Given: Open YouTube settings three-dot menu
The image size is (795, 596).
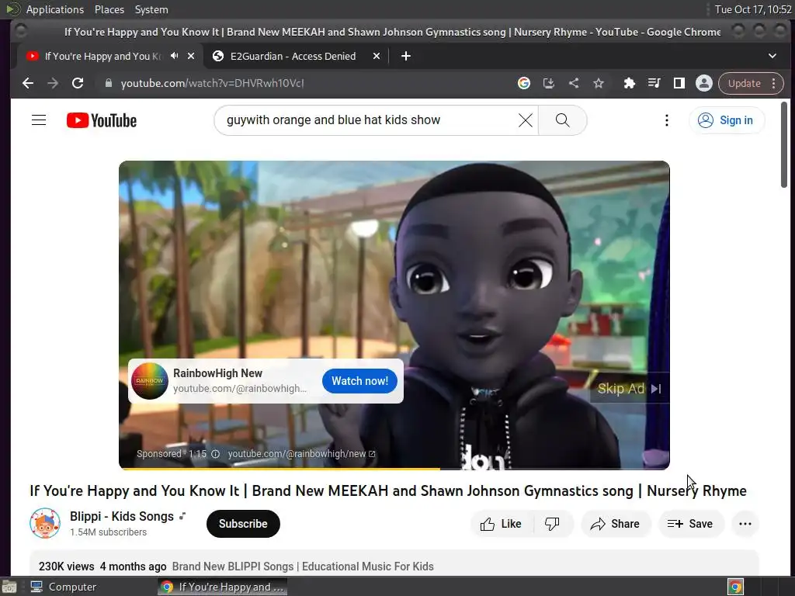Looking at the screenshot, I should pyautogui.click(x=667, y=120).
